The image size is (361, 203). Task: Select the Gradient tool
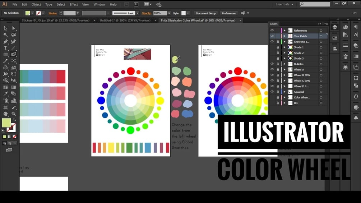[x=14, y=87]
